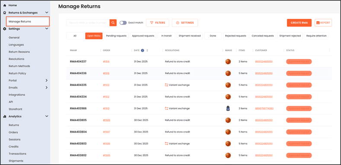Open the basketball image for RMA404337
This screenshot has height=165, width=341.
(x=228, y=61)
